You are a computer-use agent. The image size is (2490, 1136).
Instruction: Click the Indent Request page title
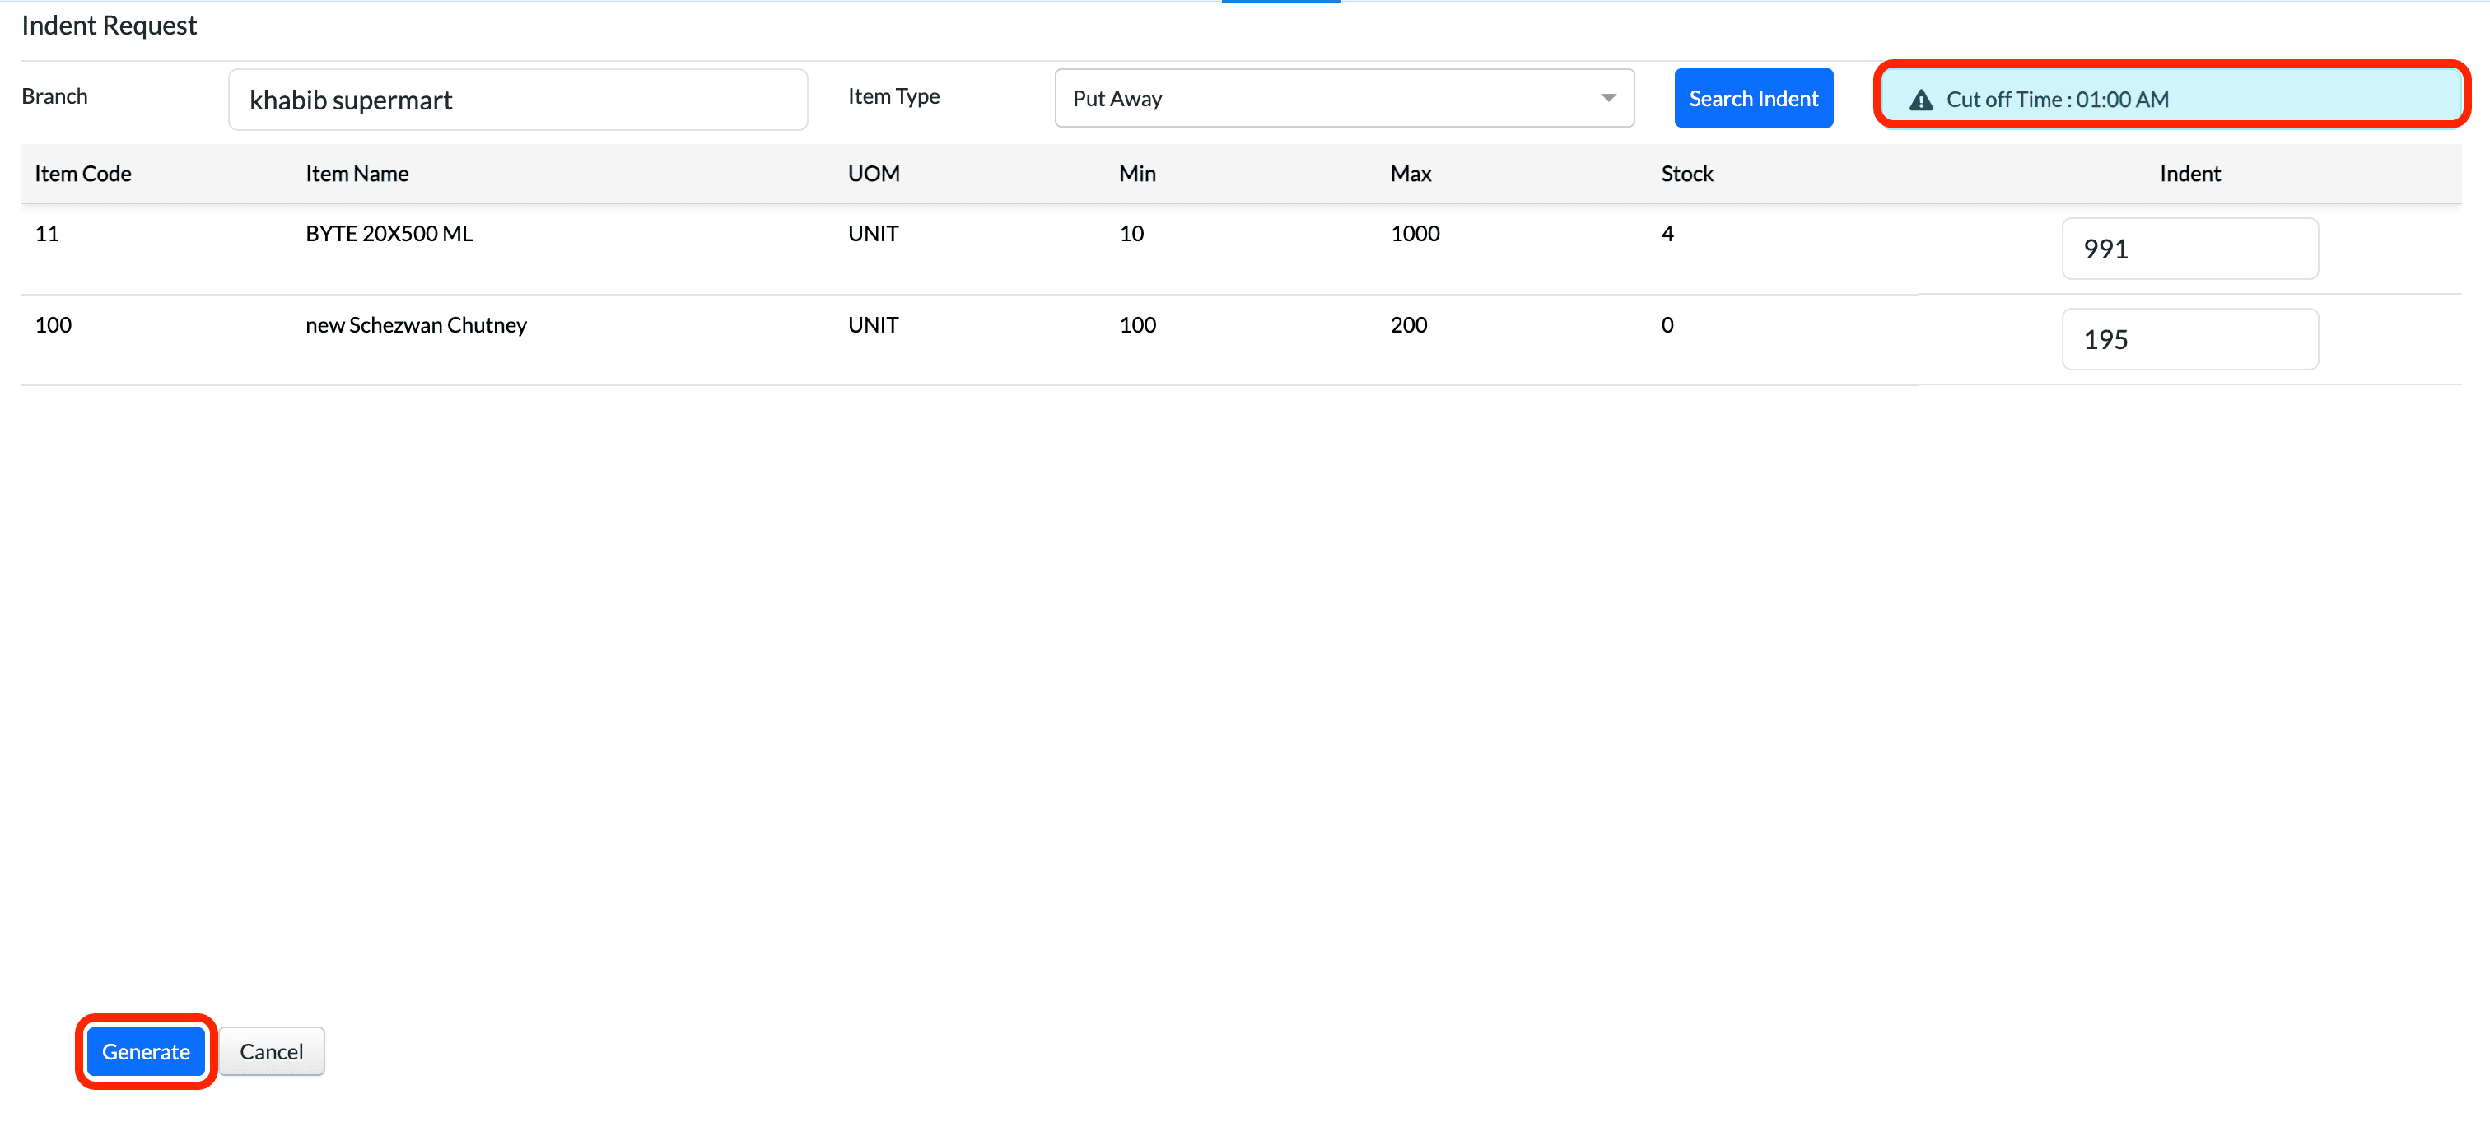click(110, 26)
